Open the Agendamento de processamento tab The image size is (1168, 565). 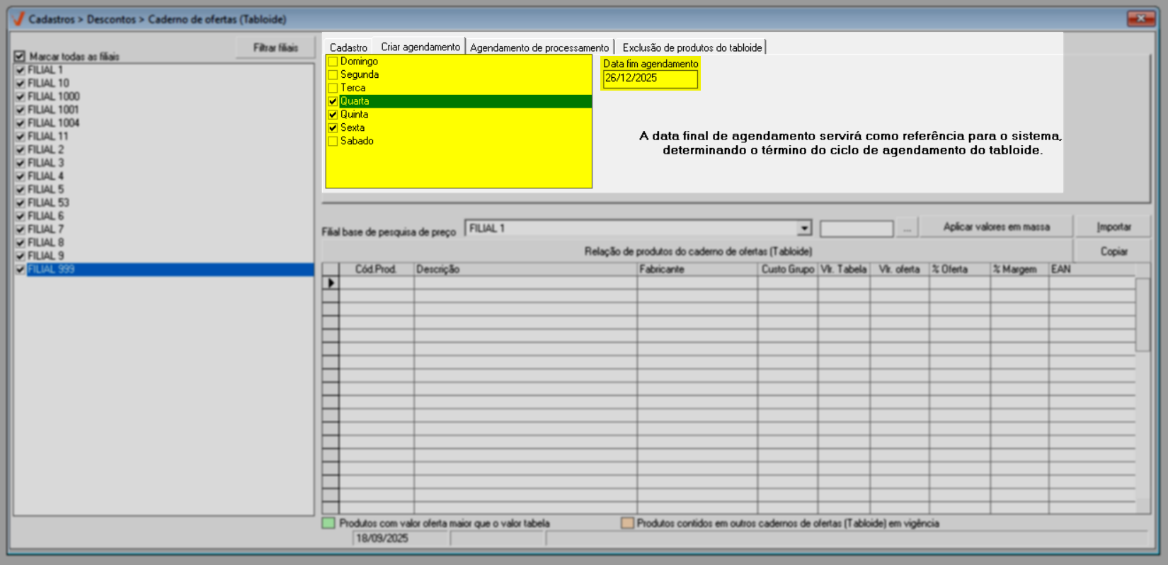pos(539,47)
